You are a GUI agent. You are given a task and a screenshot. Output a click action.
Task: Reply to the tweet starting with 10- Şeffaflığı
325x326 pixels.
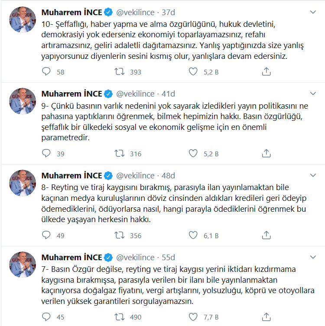[x=46, y=71]
